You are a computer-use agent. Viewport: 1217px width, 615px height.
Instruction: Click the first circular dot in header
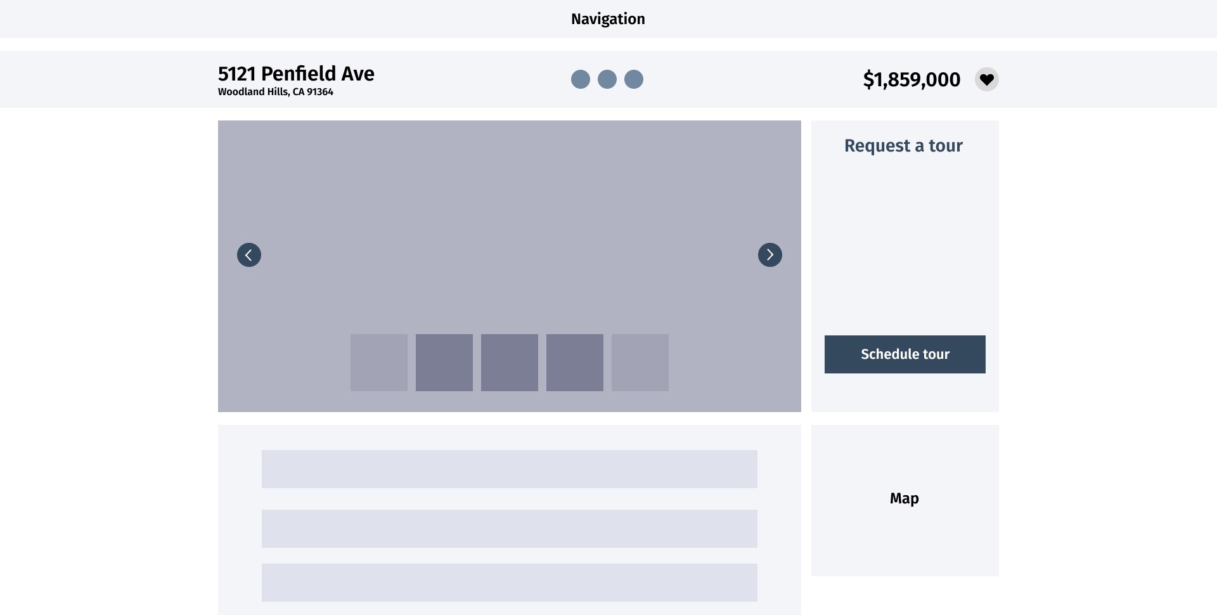coord(581,79)
